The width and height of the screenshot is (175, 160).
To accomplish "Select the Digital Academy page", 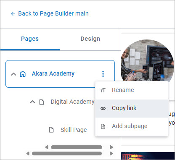I will [x=72, y=102].
